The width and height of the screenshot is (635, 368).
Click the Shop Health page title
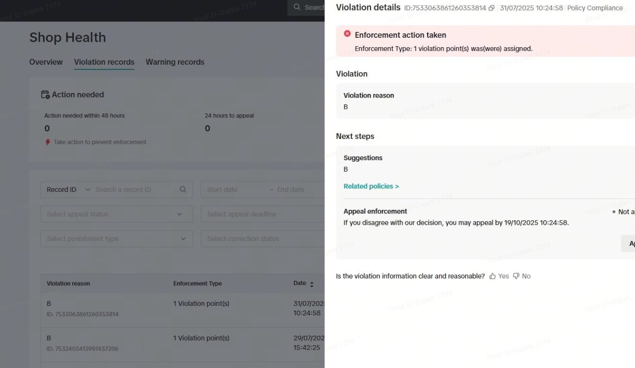68,37
